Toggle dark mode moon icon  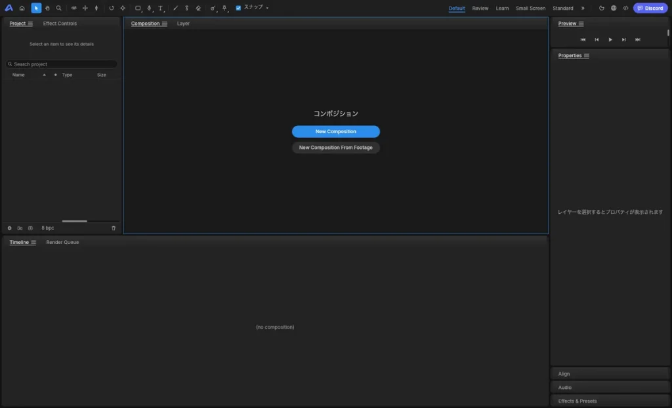tap(602, 8)
